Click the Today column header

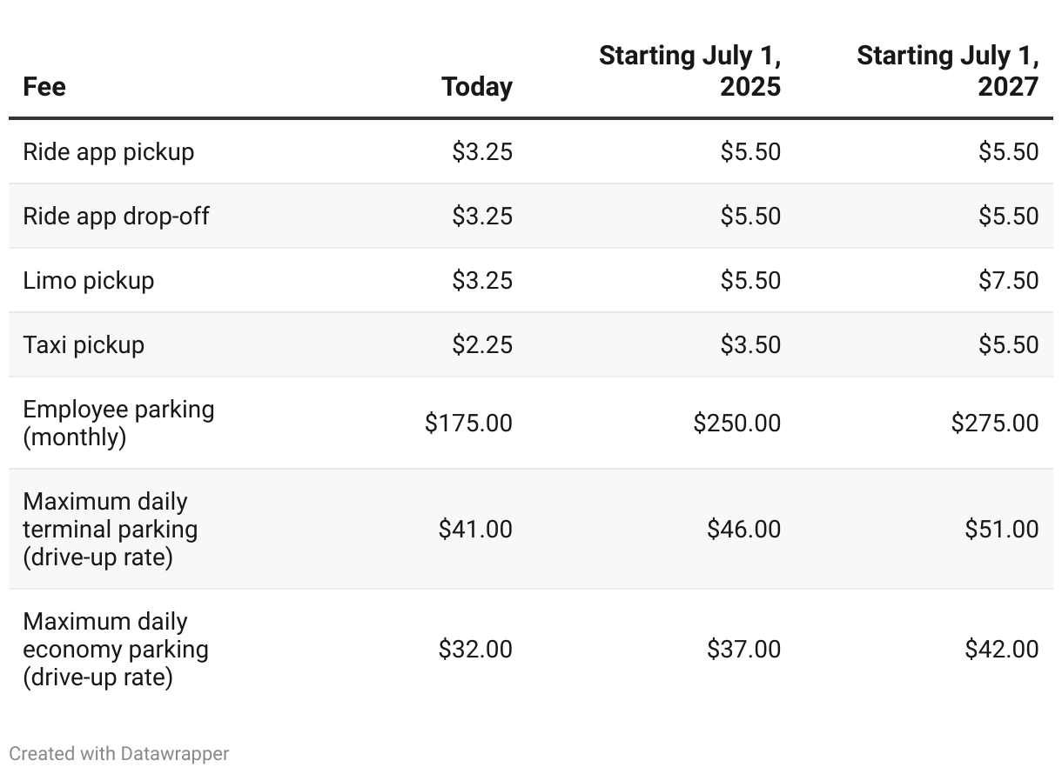(477, 86)
